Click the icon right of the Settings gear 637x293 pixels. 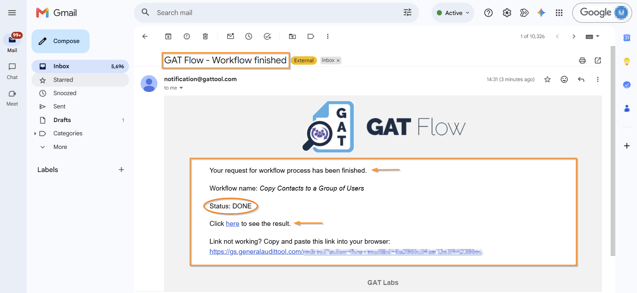(524, 13)
